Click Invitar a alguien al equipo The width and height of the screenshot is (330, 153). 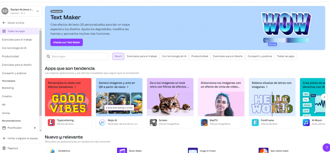pos(23,138)
